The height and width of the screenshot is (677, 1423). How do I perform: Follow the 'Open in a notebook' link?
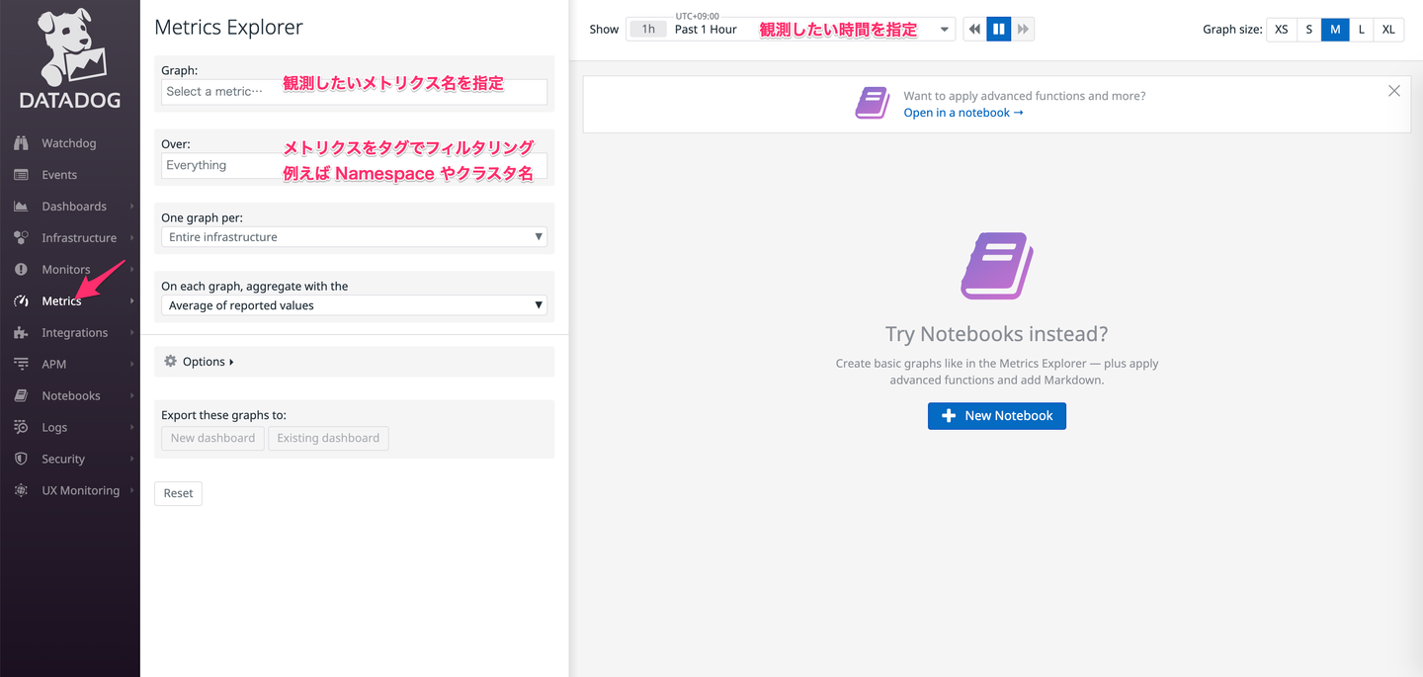click(963, 113)
